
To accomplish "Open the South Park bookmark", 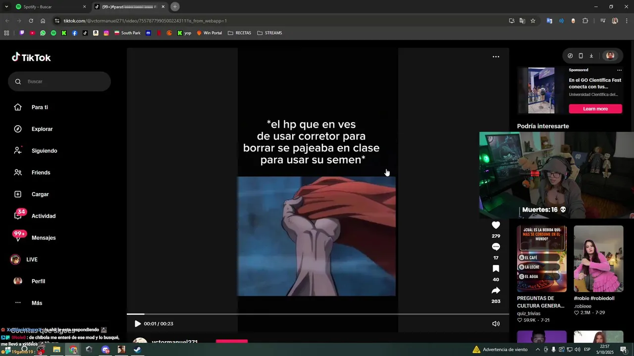I will point(127,33).
